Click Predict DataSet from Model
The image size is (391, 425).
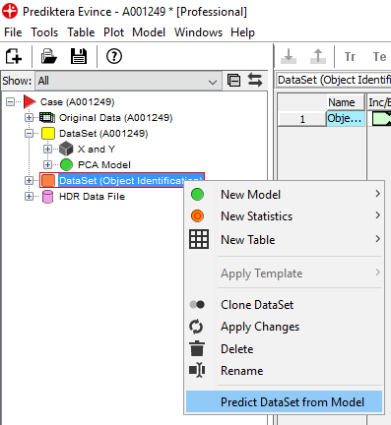(285, 401)
